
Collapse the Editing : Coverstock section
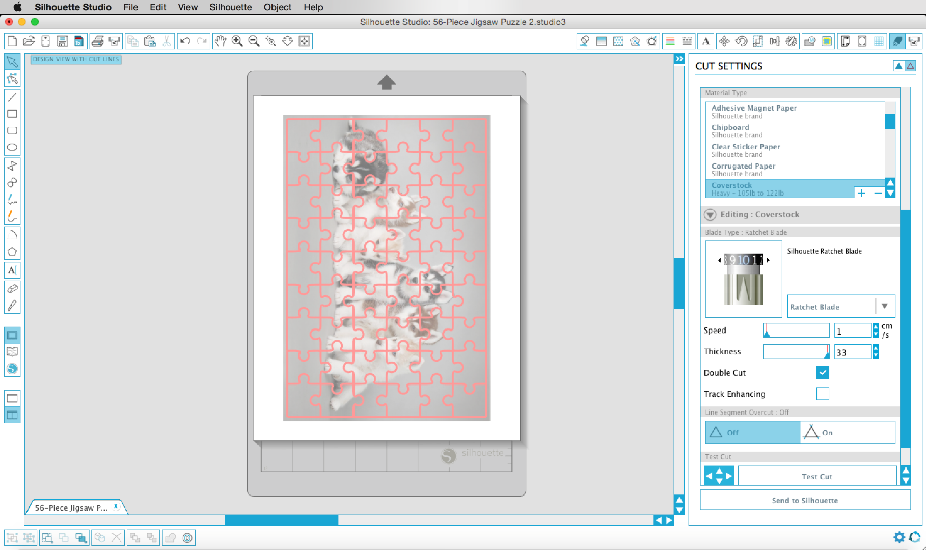710,215
